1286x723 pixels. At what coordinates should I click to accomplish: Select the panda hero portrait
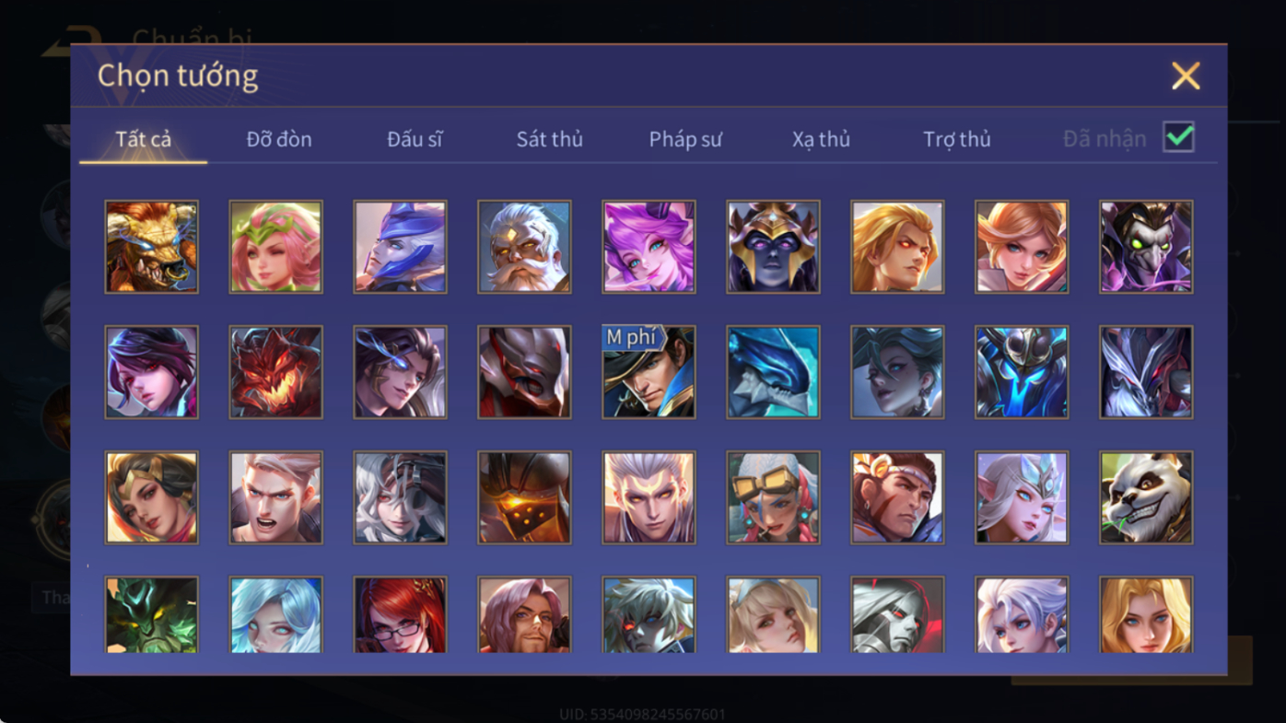[x=1146, y=497]
